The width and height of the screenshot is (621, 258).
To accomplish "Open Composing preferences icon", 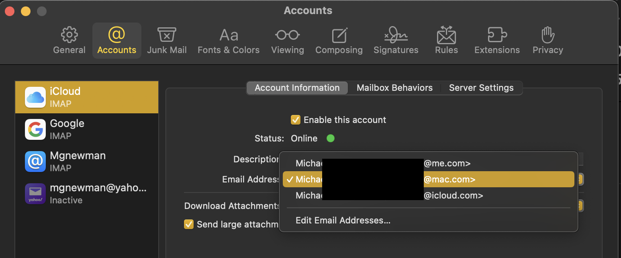I will coord(339,35).
